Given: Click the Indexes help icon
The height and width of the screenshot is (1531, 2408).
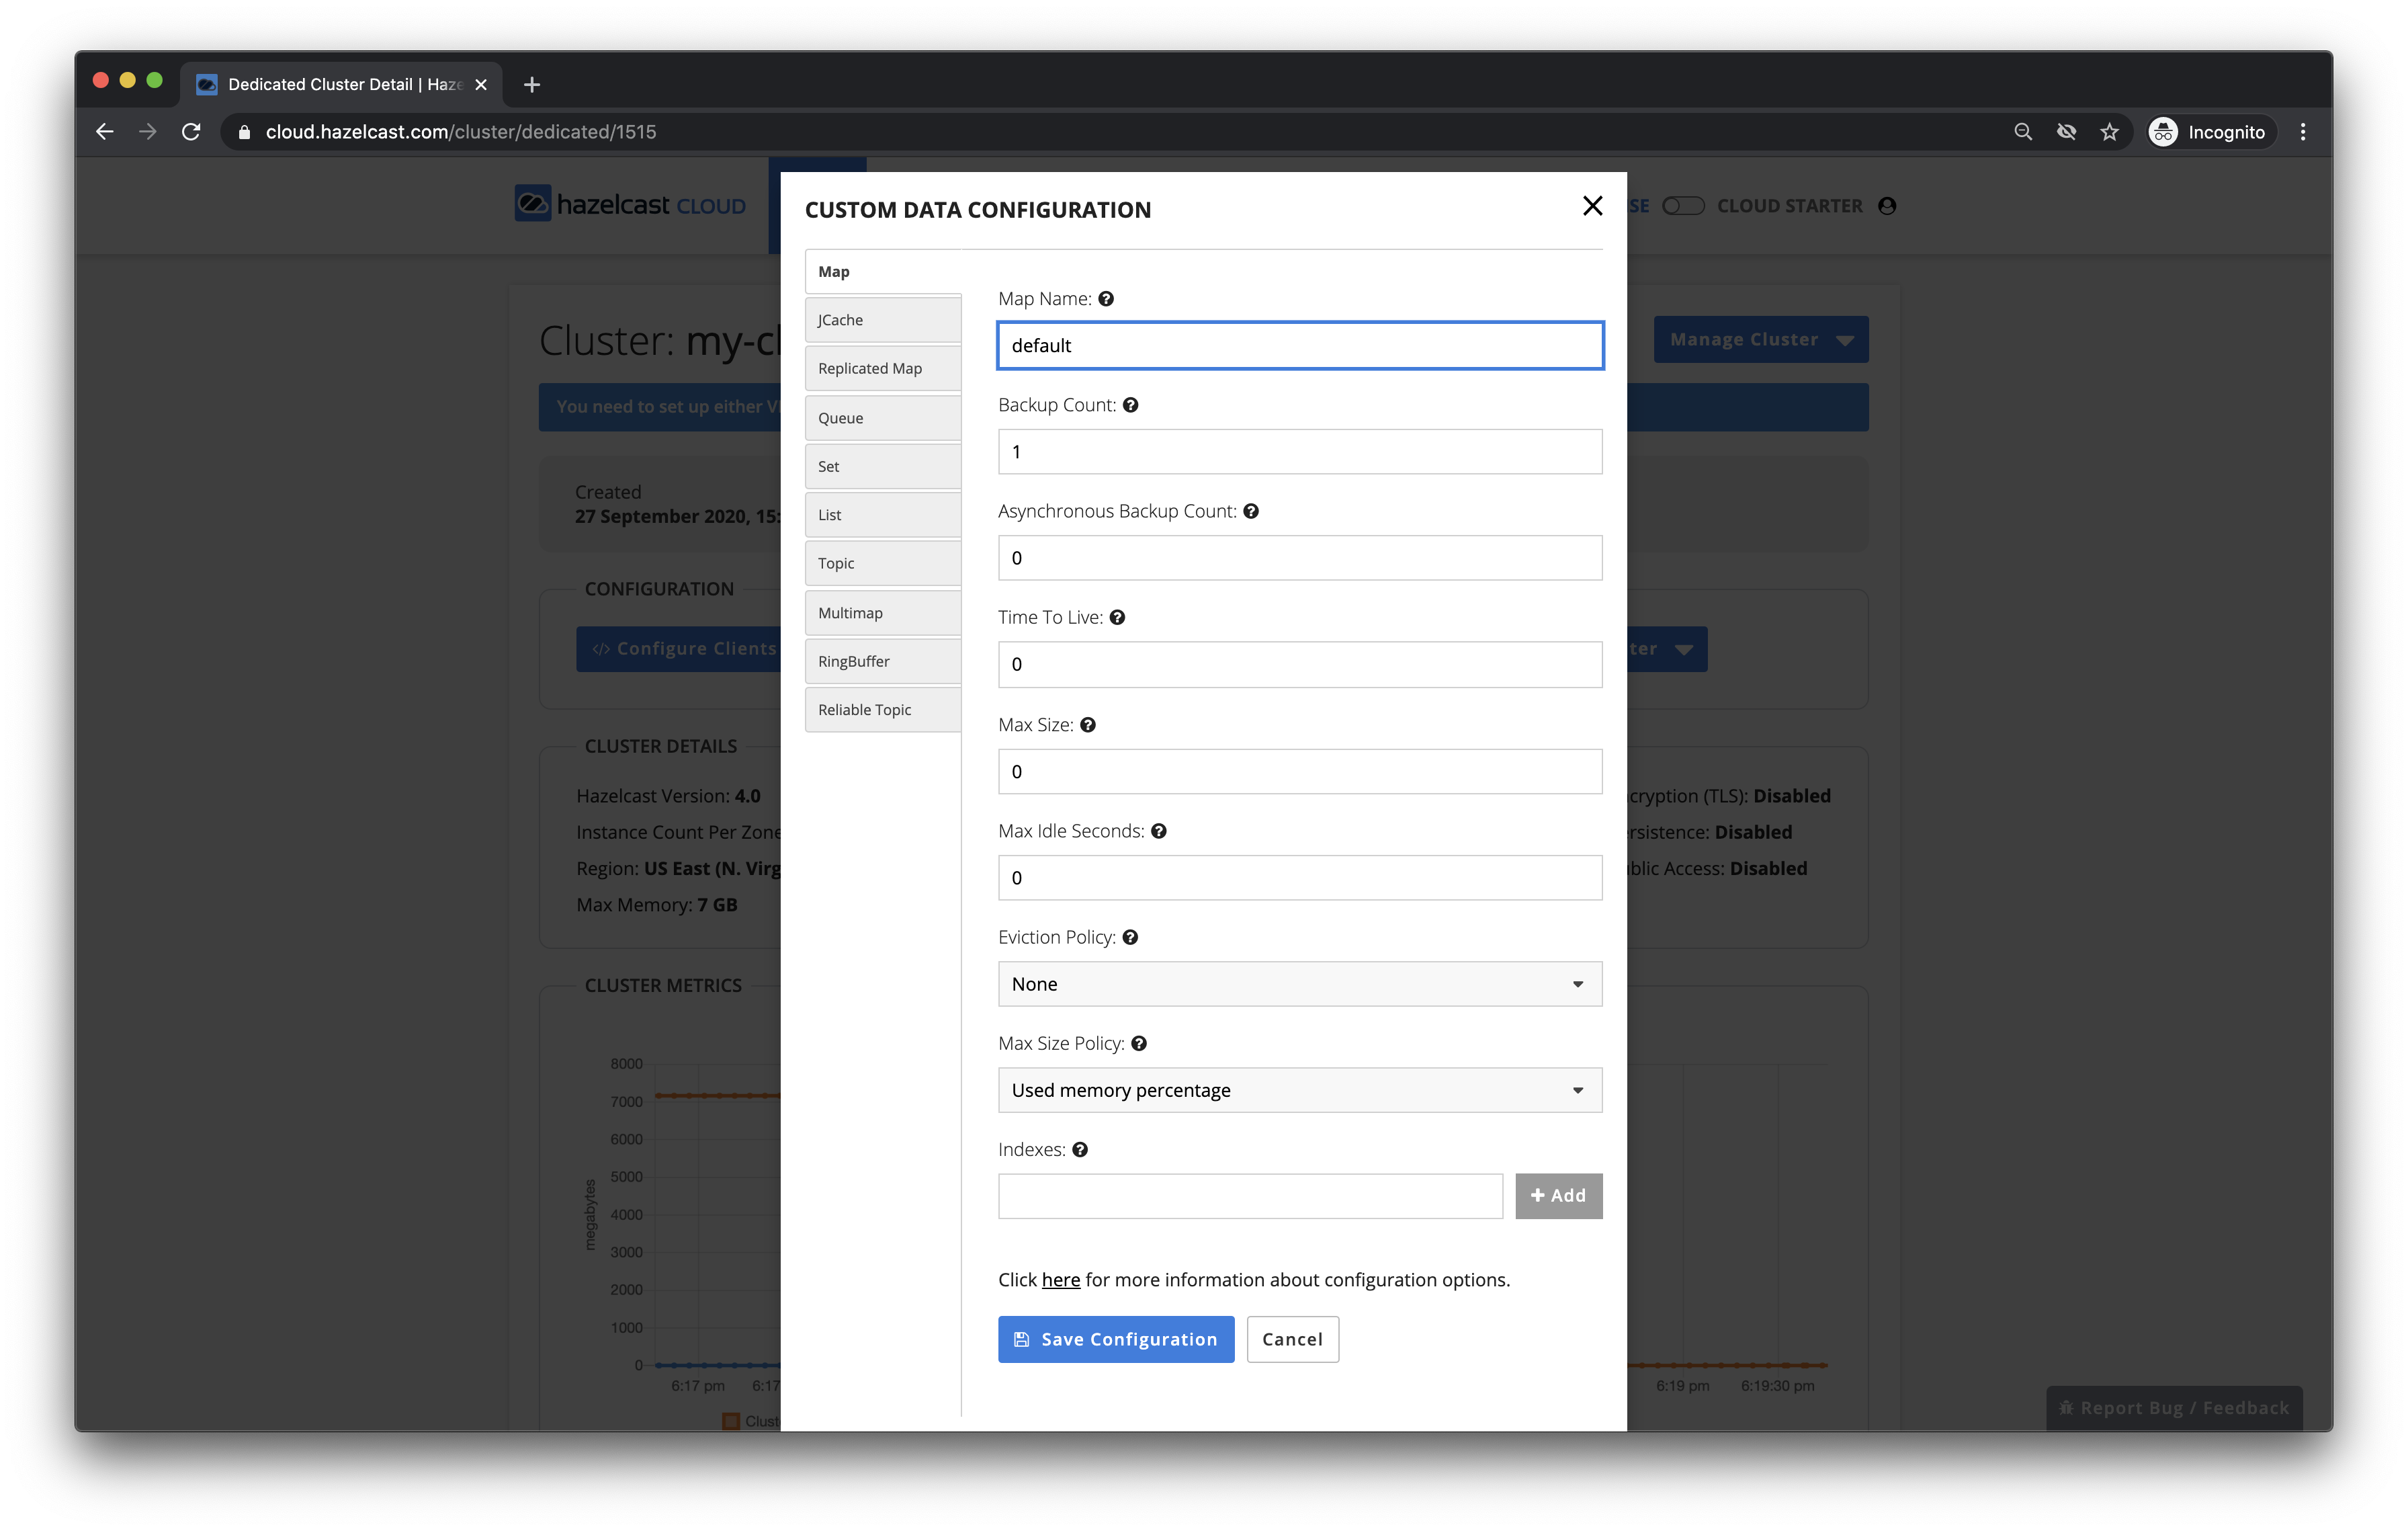Looking at the screenshot, I should pos(1080,1149).
